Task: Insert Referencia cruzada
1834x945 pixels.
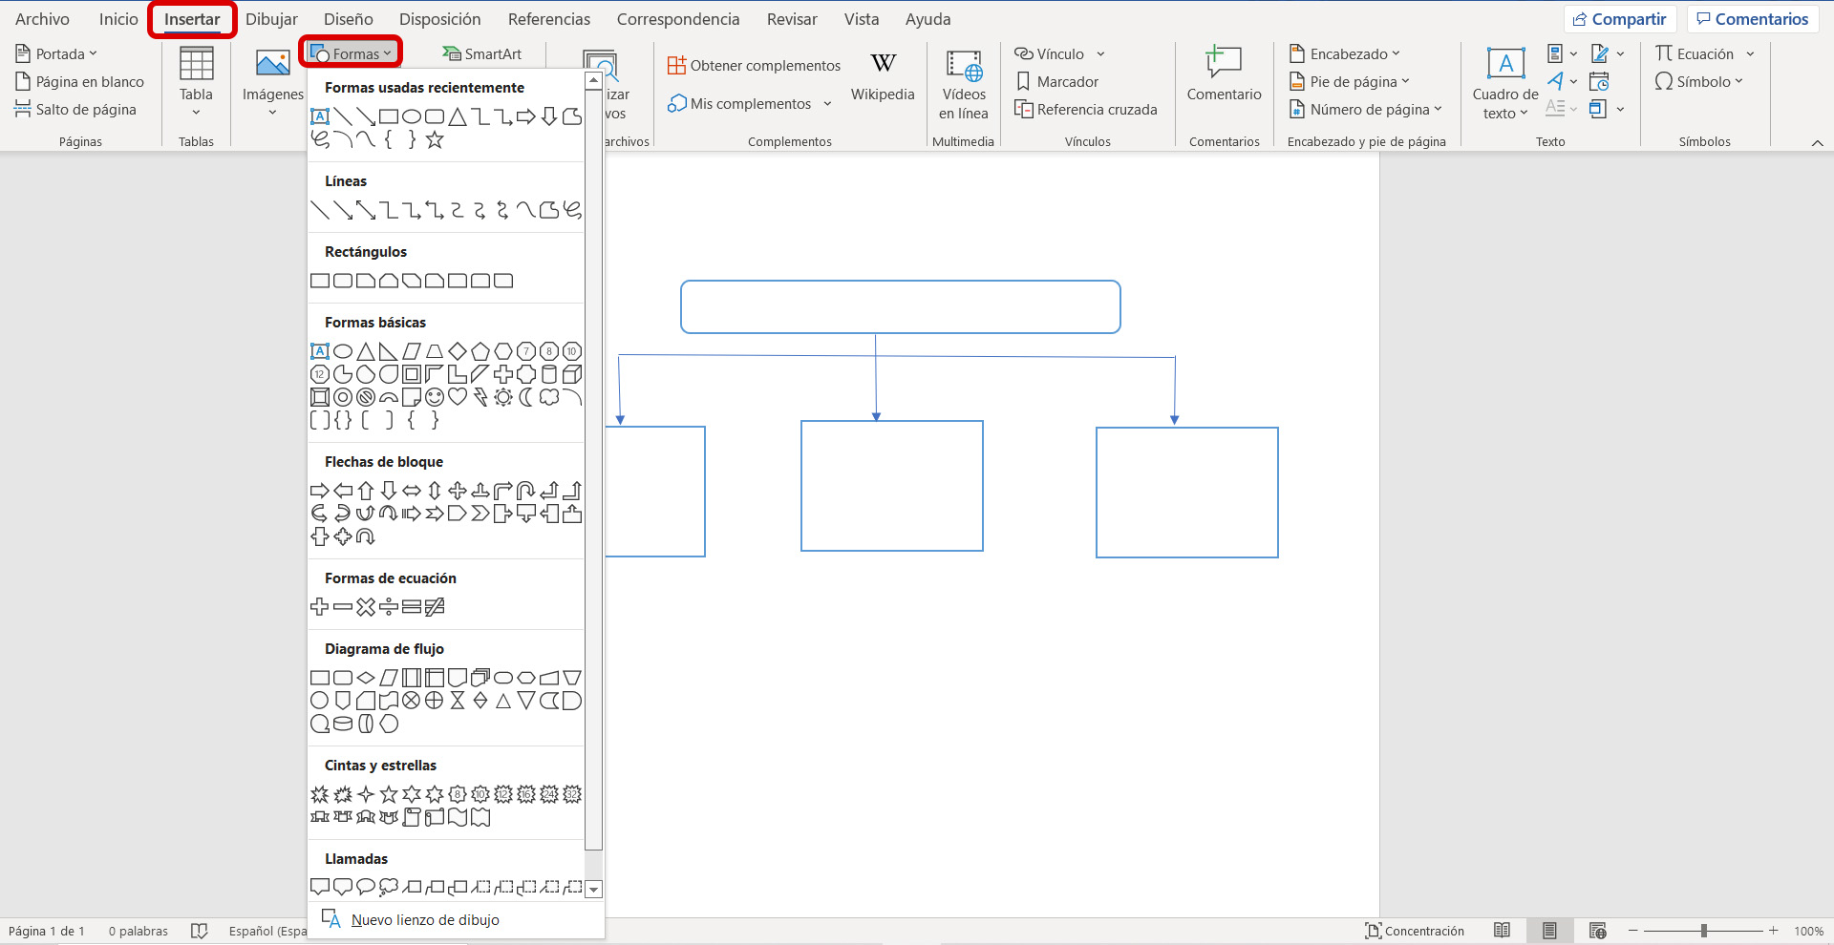Action: pos(1085,109)
